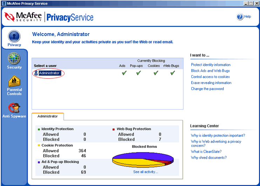Open Why shred documents link
Screen dimensions: 260x186
[x=208, y=157]
